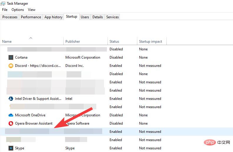Click Not measured impact in Intel row
The image size is (233, 152).
150,99
